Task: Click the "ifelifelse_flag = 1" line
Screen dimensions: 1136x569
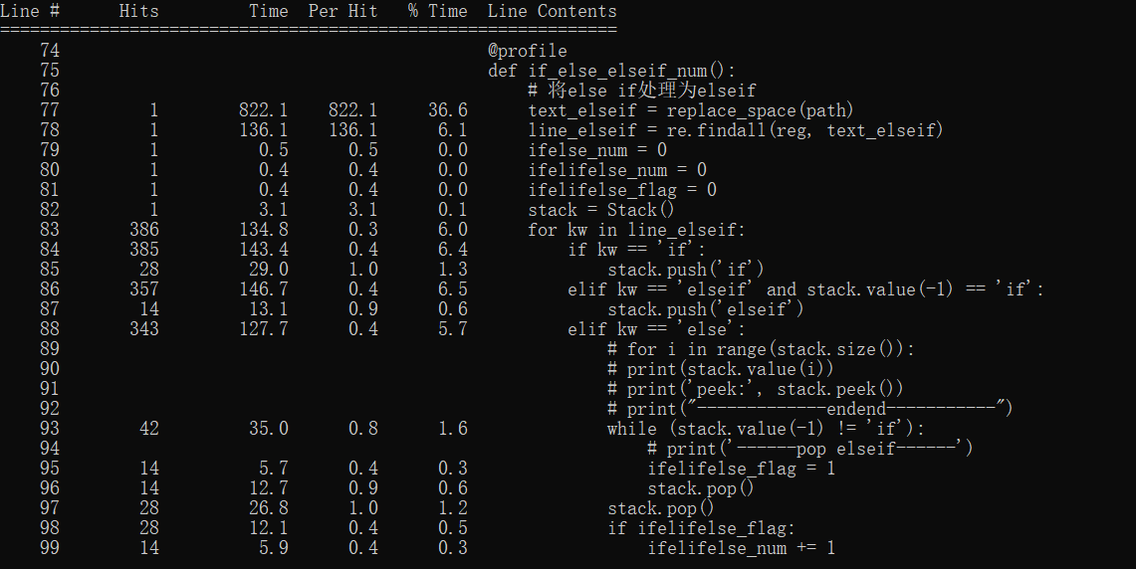Action: (x=741, y=469)
